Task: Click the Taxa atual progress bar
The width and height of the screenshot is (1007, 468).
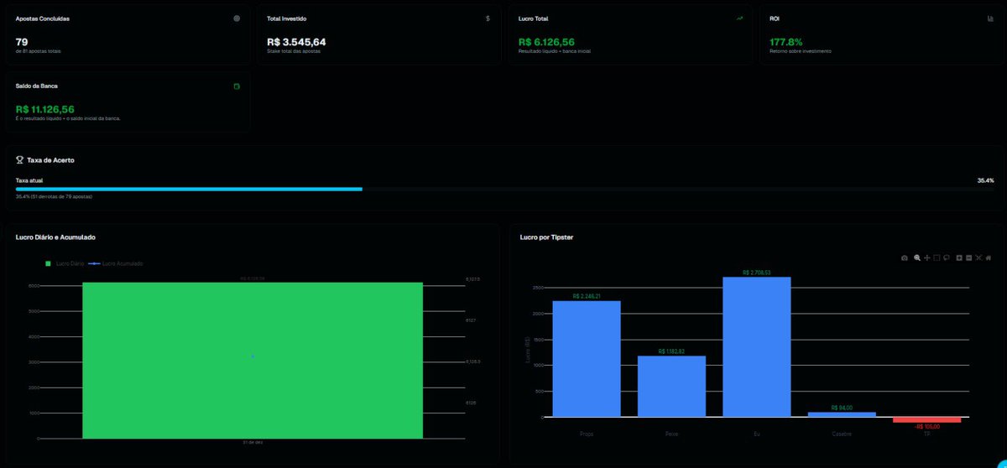Action: pos(504,189)
